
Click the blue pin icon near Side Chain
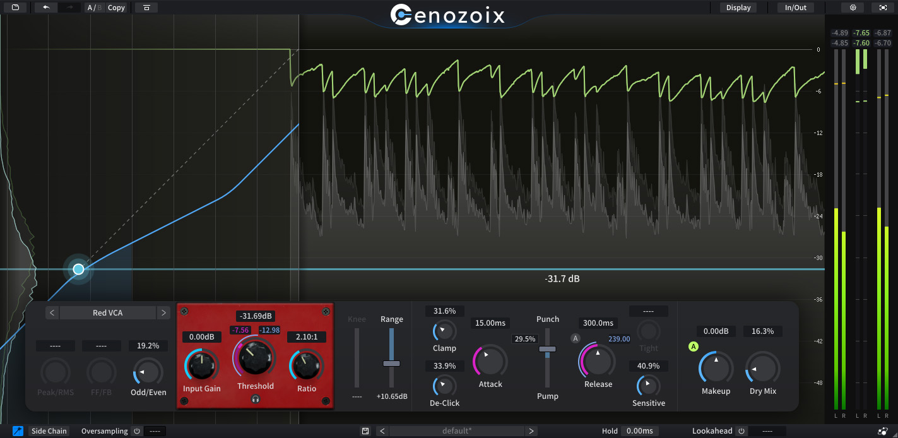tap(18, 431)
